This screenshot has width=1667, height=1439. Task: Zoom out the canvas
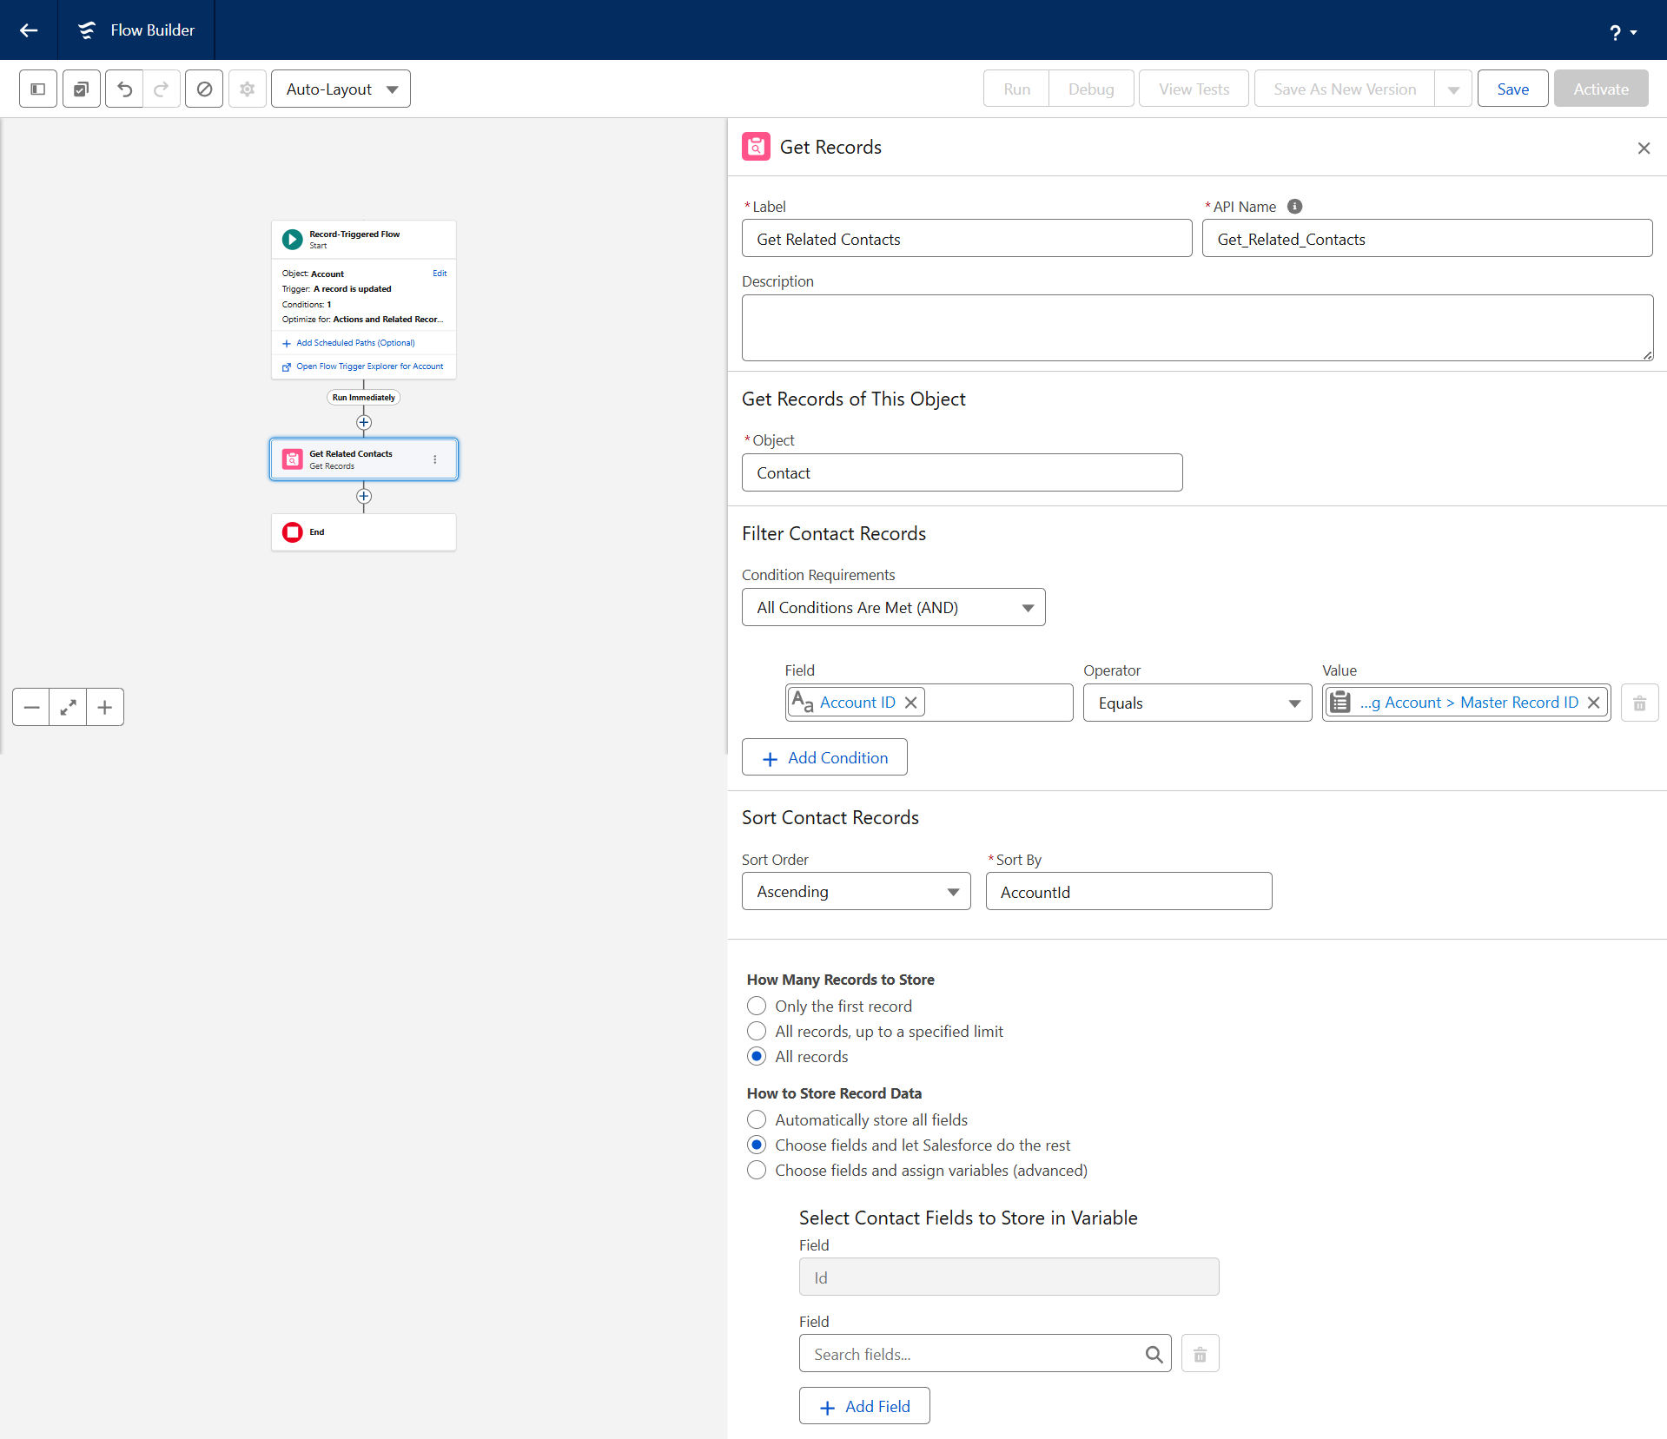pos(31,707)
